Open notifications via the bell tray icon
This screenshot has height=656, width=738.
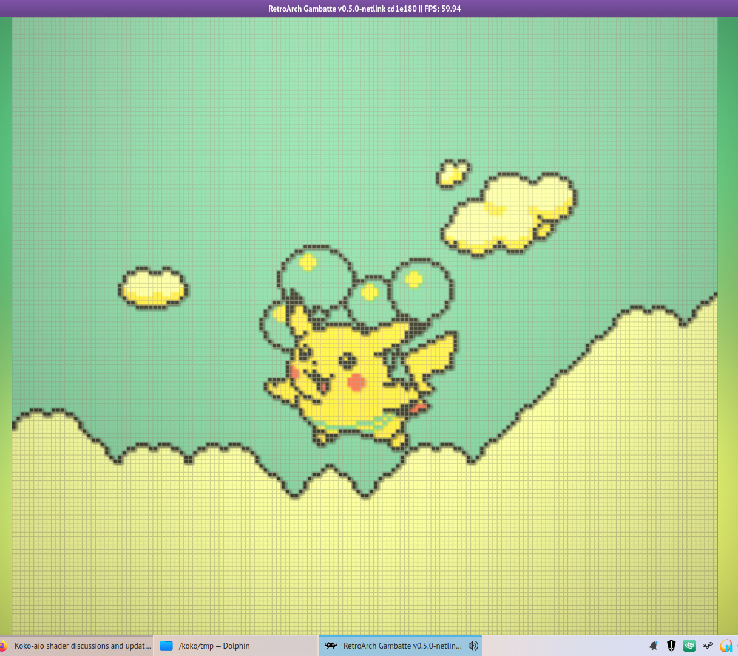pos(653,646)
